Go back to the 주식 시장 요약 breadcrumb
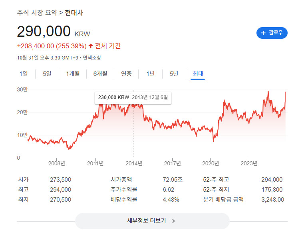The image size is (302, 236). (x=37, y=12)
